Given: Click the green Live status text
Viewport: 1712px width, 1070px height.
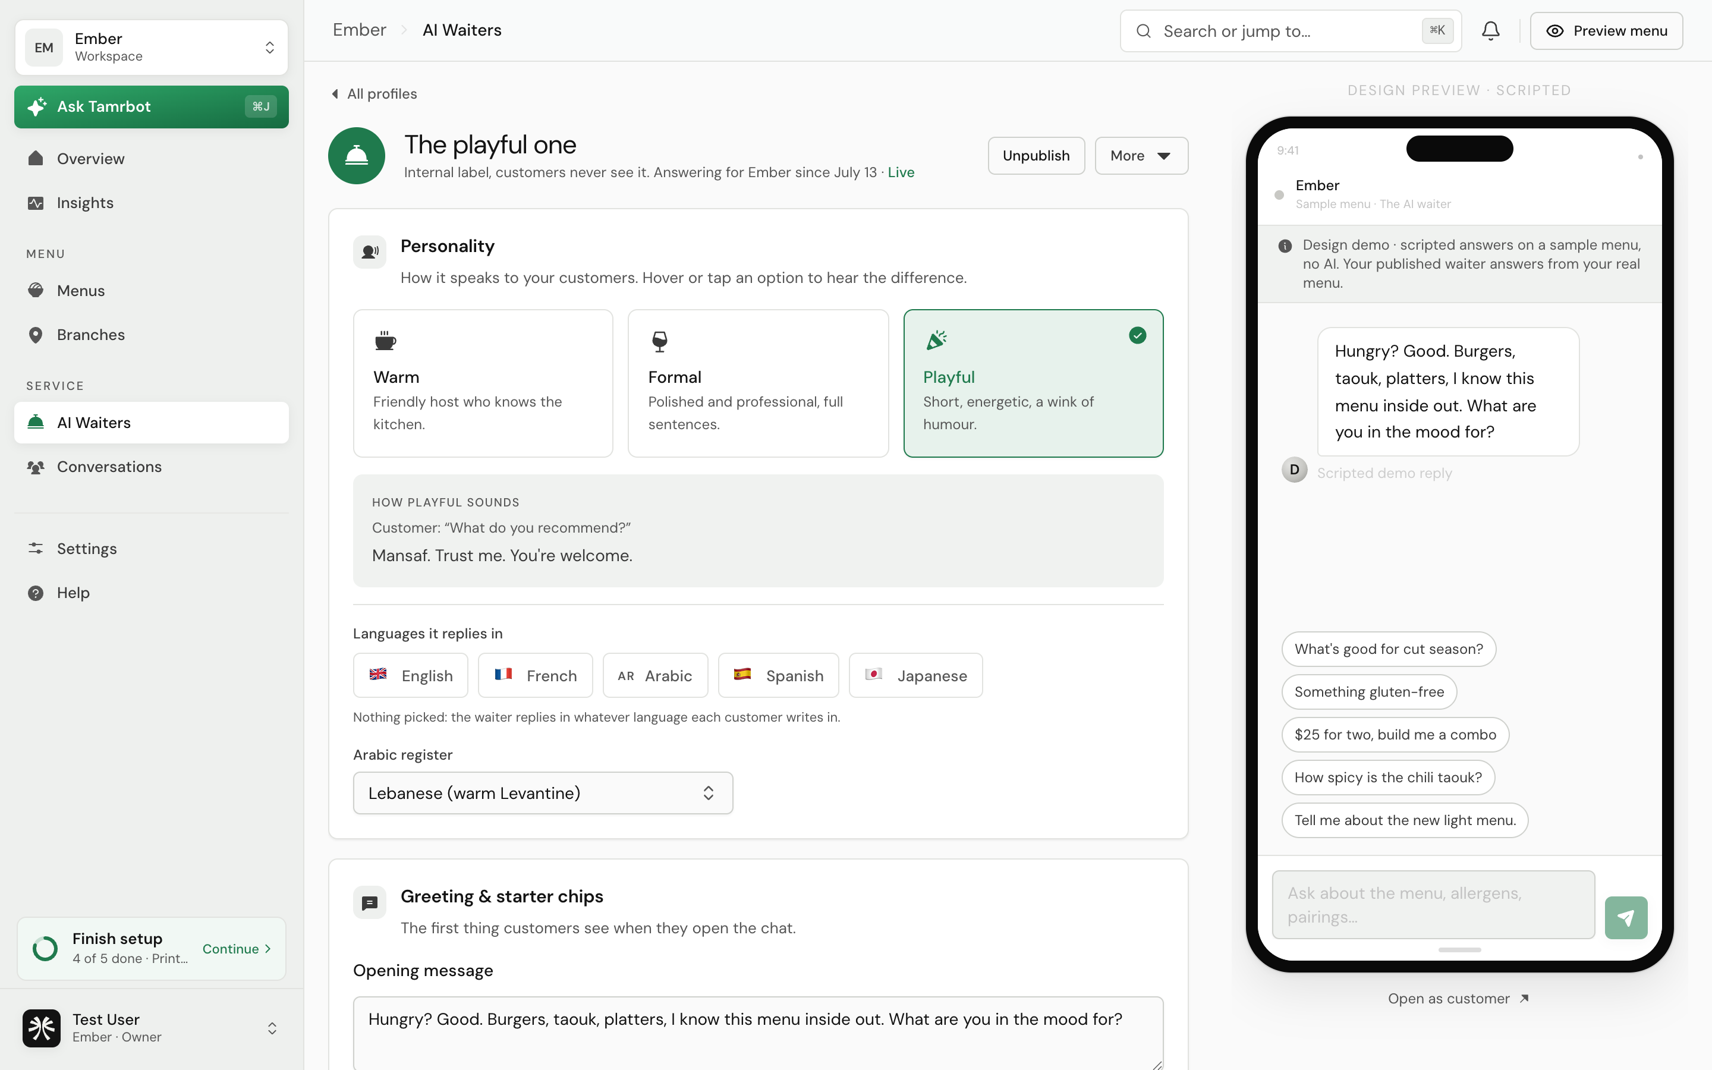Looking at the screenshot, I should pos(901,172).
